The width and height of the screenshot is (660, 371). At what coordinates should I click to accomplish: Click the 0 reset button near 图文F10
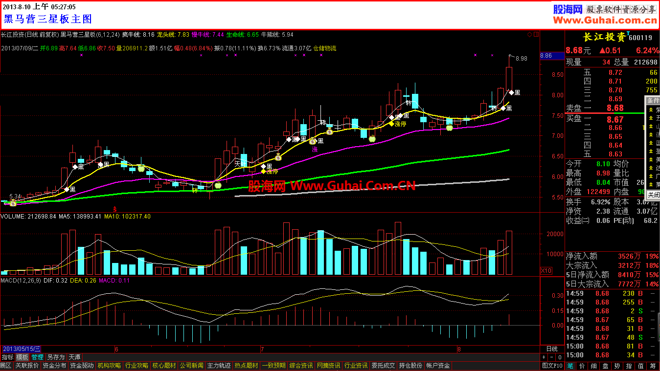[561, 357]
